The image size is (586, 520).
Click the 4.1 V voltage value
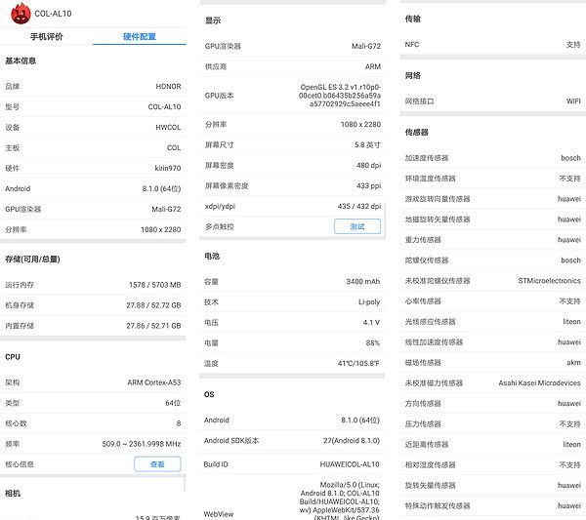(x=371, y=322)
